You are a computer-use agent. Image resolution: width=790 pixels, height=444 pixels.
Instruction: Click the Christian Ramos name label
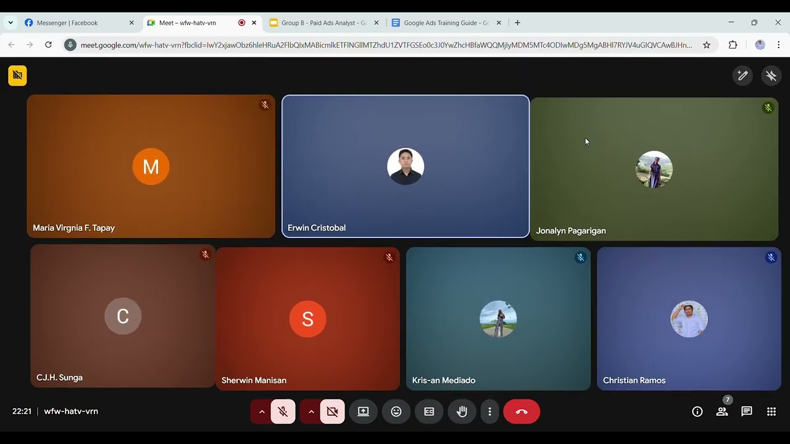click(634, 380)
